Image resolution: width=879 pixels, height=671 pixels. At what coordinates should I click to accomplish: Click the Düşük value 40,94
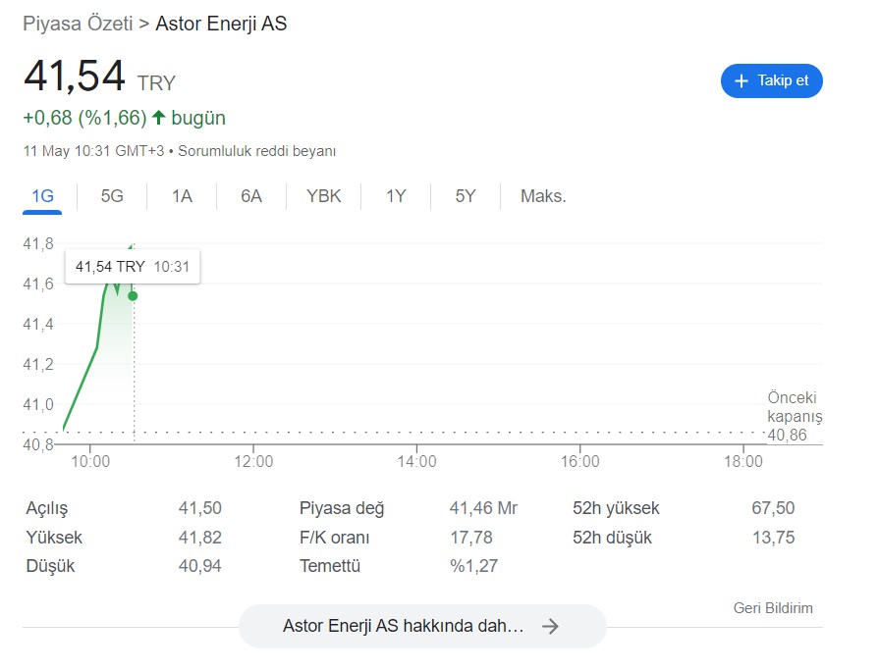[200, 566]
